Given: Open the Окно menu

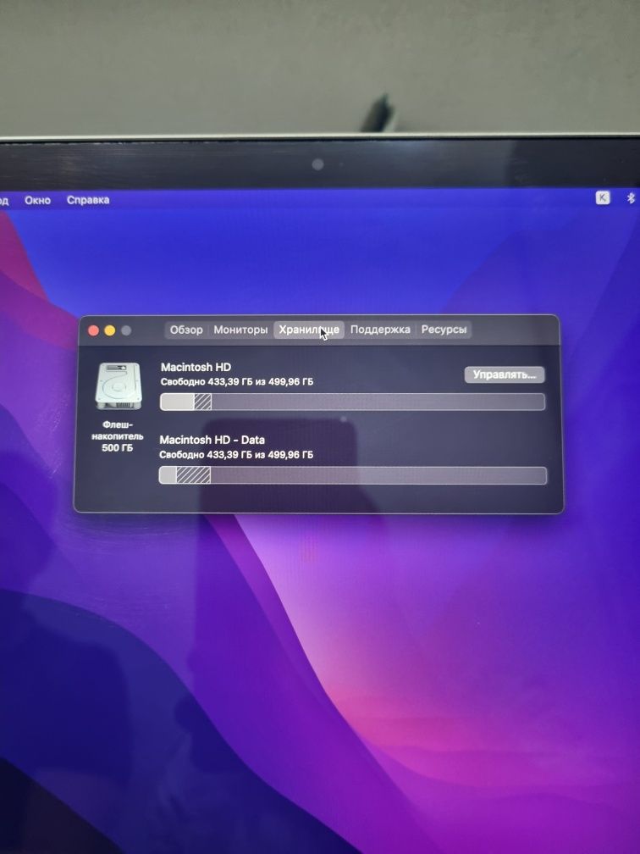Looking at the screenshot, I should 37,201.
